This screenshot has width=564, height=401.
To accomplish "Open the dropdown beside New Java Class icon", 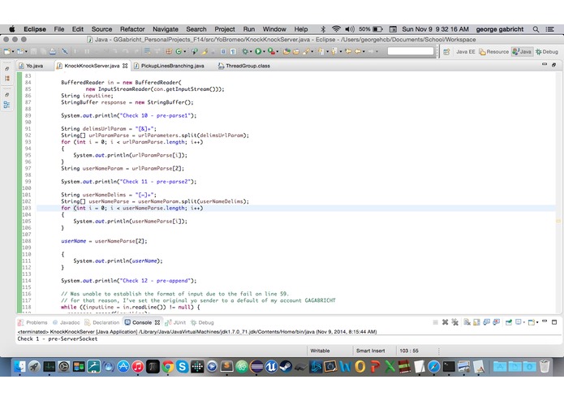I will tap(185, 52).
